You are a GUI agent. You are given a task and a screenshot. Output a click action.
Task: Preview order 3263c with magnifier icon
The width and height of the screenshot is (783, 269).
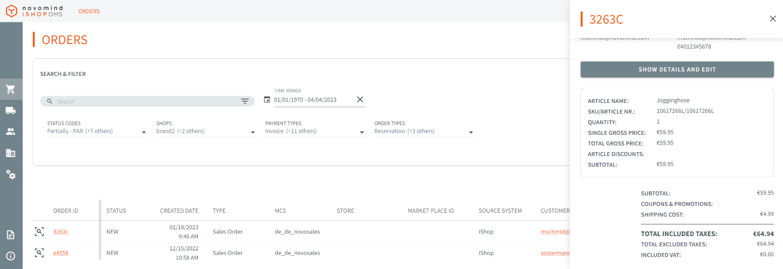tap(39, 231)
